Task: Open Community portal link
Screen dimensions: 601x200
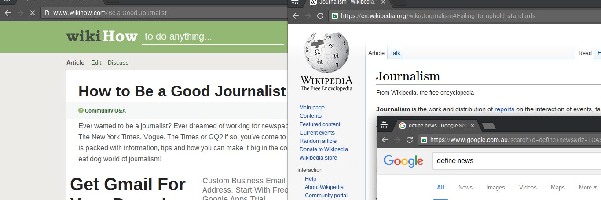Action: [326, 196]
